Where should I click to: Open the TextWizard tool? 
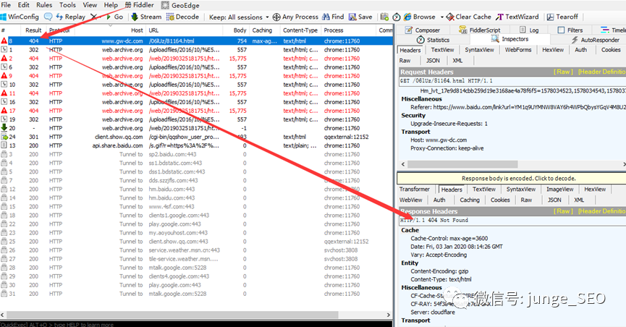click(x=517, y=17)
